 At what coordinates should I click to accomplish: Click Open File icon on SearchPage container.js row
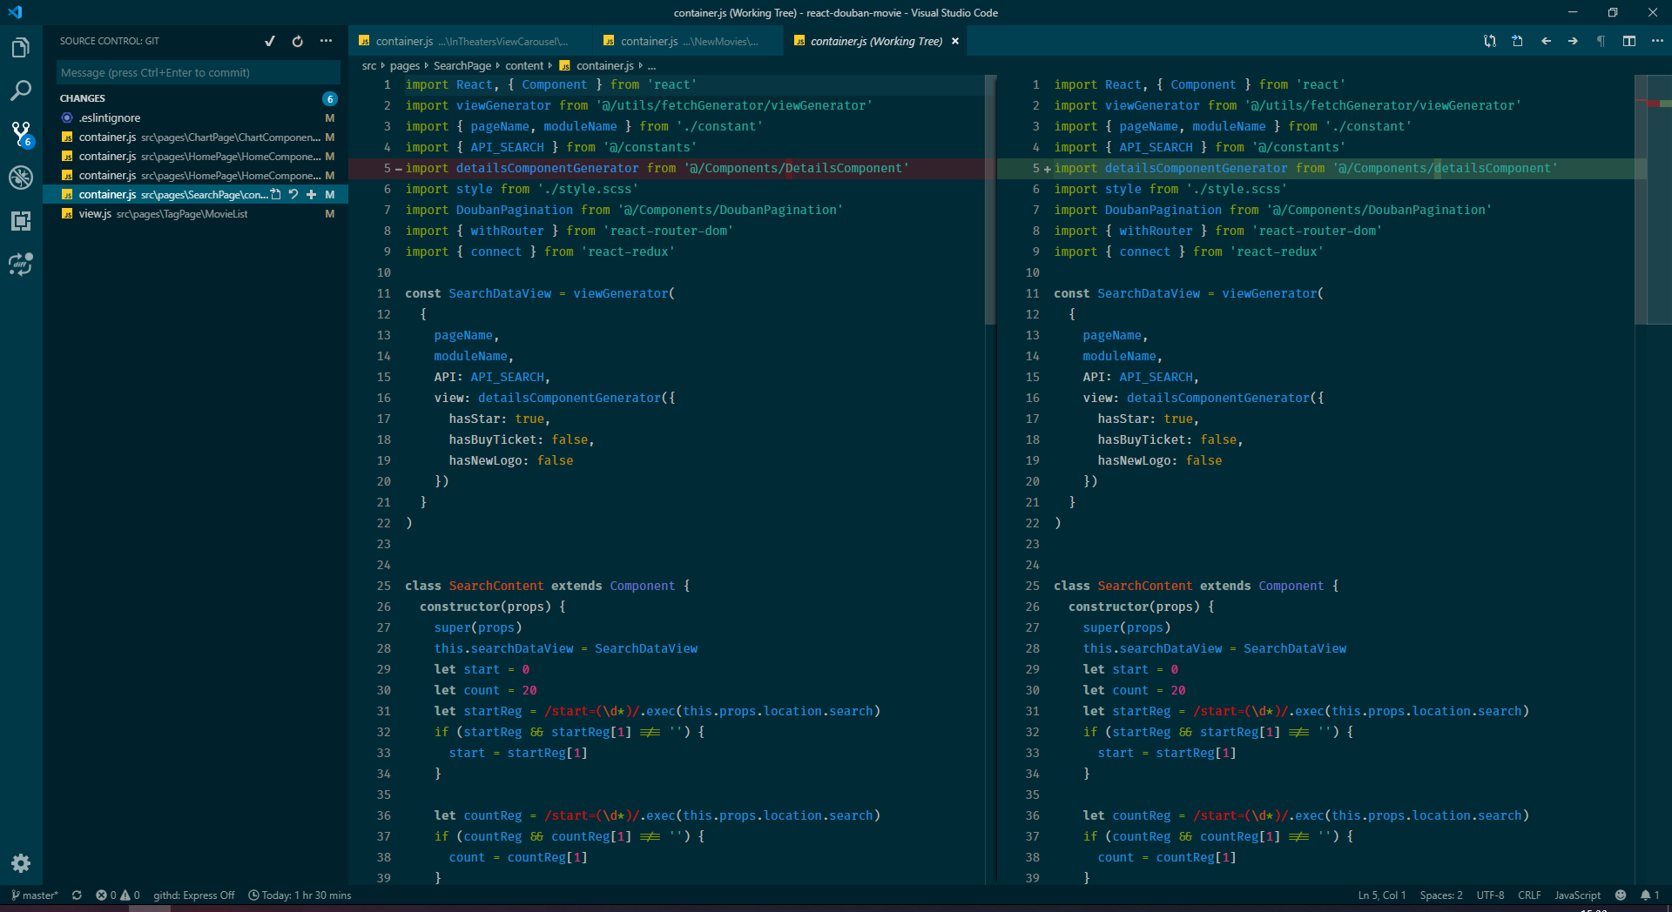276,194
